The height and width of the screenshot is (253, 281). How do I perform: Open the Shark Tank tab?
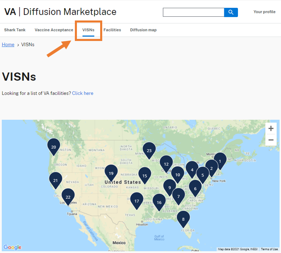click(x=15, y=30)
